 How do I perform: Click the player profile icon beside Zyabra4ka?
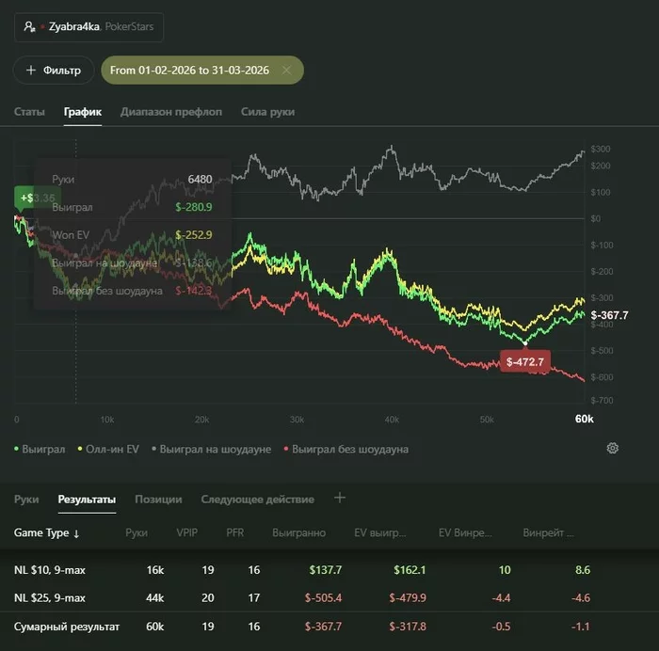coord(29,27)
